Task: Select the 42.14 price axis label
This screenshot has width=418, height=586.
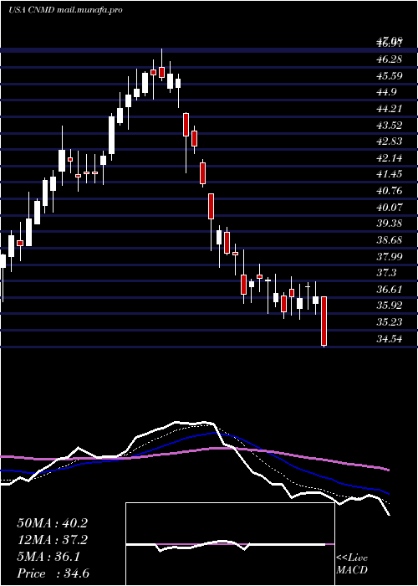Action: 389,157
